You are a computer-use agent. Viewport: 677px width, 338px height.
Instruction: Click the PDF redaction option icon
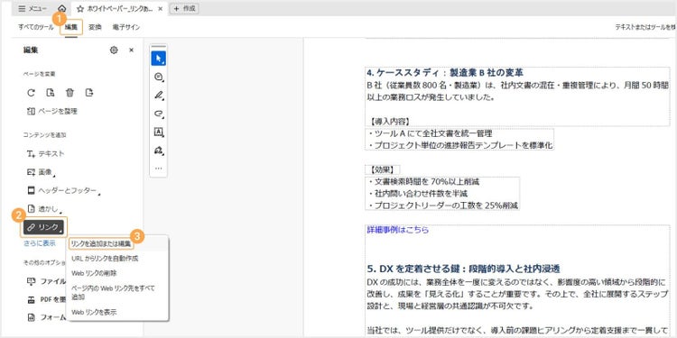point(31,299)
